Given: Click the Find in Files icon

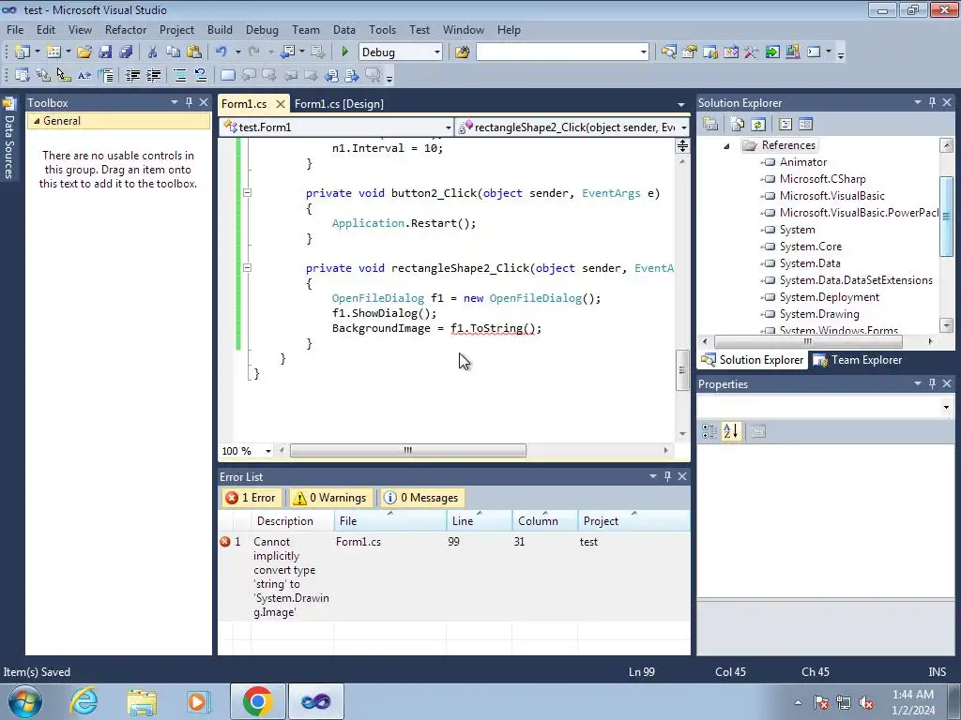Looking at the screenshot, I should 462,52.
